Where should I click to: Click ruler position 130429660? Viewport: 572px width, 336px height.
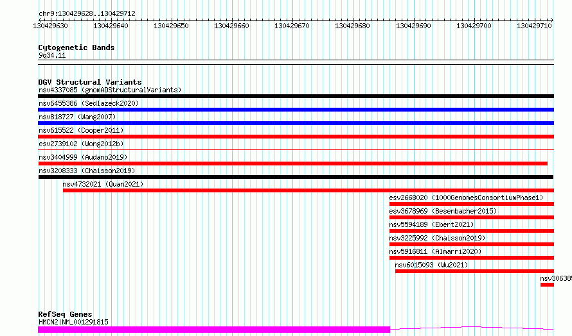pos(231,26)
